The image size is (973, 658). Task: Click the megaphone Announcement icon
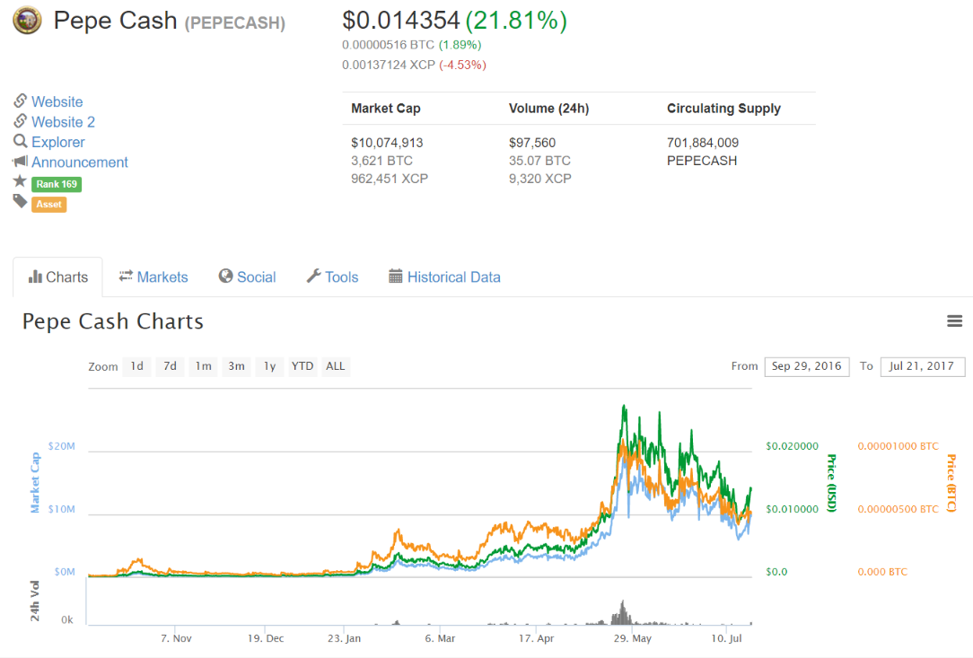pos(18,162)
